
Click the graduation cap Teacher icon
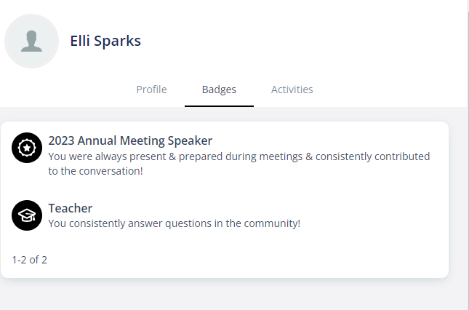(27, 215)
